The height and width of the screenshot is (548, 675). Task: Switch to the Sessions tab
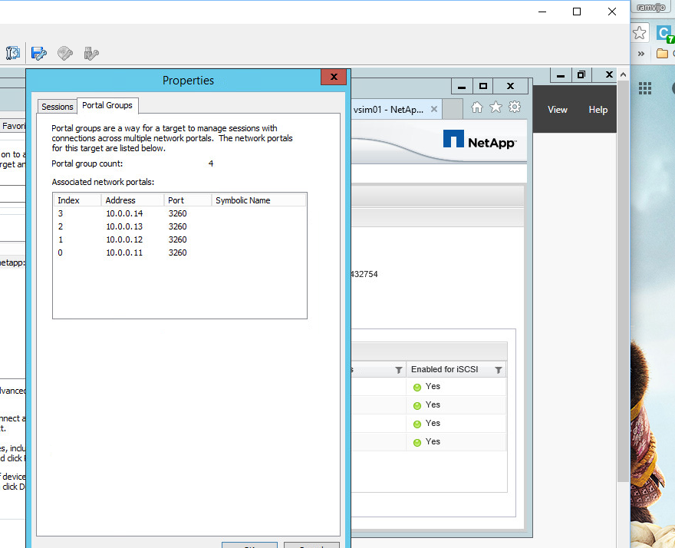coord(57,106)
